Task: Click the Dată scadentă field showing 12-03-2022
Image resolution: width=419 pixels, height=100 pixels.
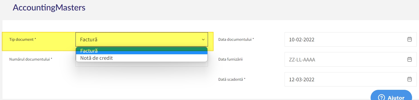Action: [x=350, y=79]
